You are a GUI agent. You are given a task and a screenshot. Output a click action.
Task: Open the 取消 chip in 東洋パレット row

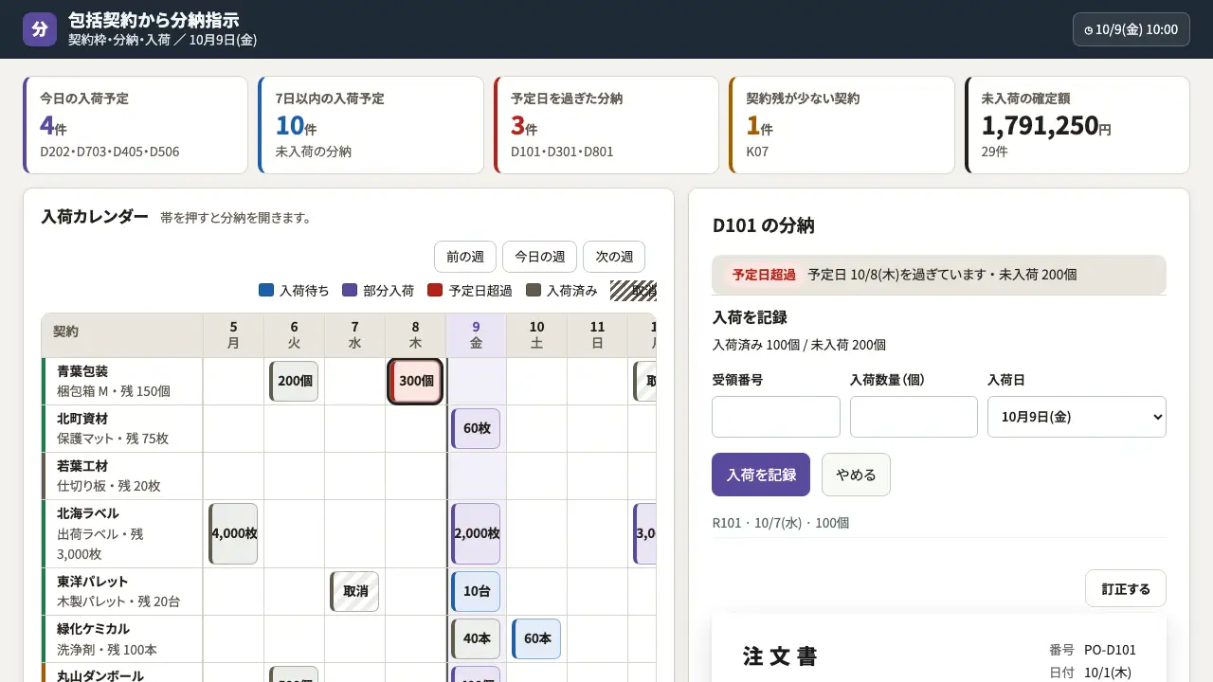pyautogui.click(x=354, y=591)
